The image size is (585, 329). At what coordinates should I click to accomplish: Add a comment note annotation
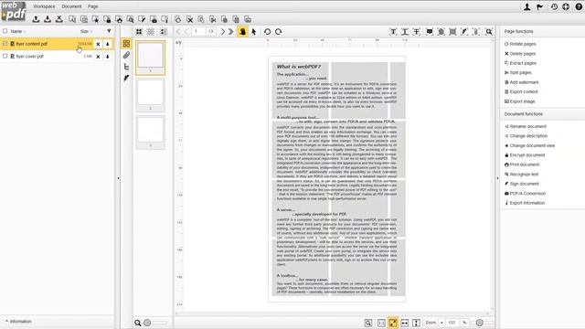pyautogui.click(x=430, y=32)
